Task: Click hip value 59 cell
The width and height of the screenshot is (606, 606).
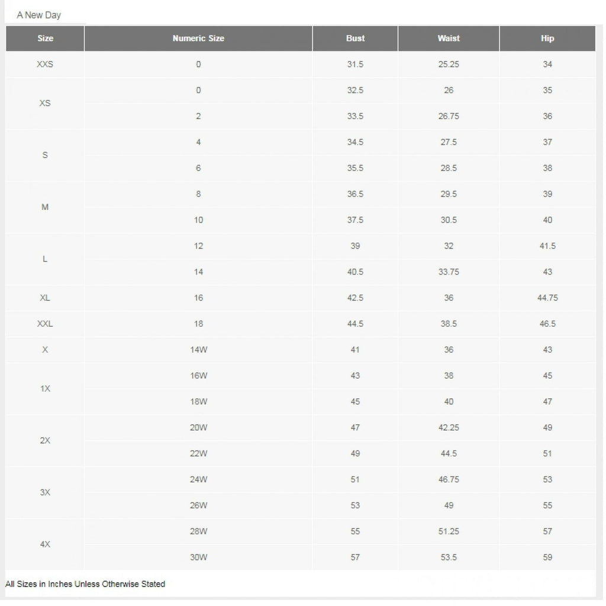Action: click(547, 557)
